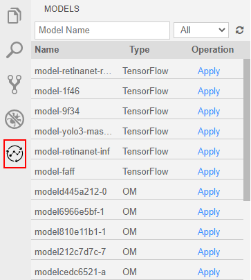The height and width of the screenshot is (280, 251).
Task: Apply the model-9f34 model
Action: coord(209,112)
